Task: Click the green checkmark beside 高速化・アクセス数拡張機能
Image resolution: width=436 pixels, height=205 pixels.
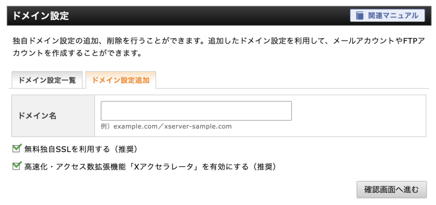Action: [17, 166]
